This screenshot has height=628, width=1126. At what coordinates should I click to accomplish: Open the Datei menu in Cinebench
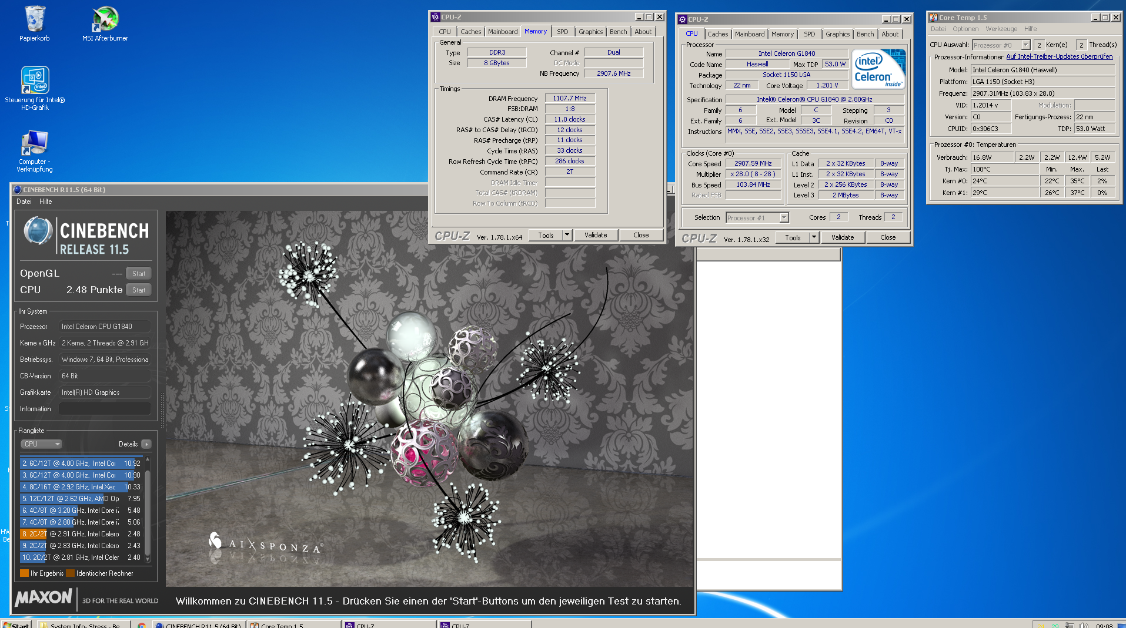click(x=24, y=202)
